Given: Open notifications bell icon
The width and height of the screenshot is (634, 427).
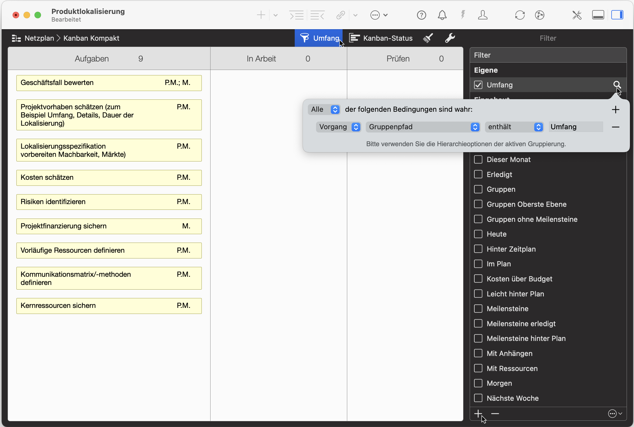Looking at the screenshot, I should pyautogui.click(x=442, y=15).
